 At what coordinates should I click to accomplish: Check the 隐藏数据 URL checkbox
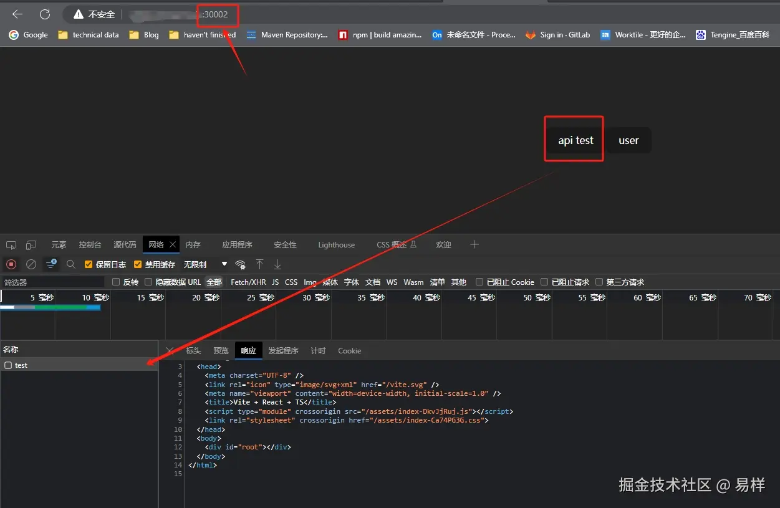(148, 282)
